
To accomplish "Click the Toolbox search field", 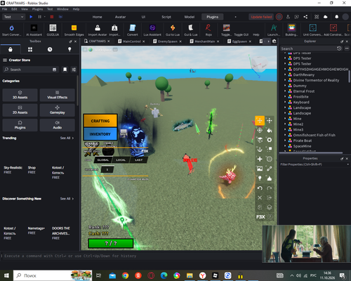I will (30, 70).
